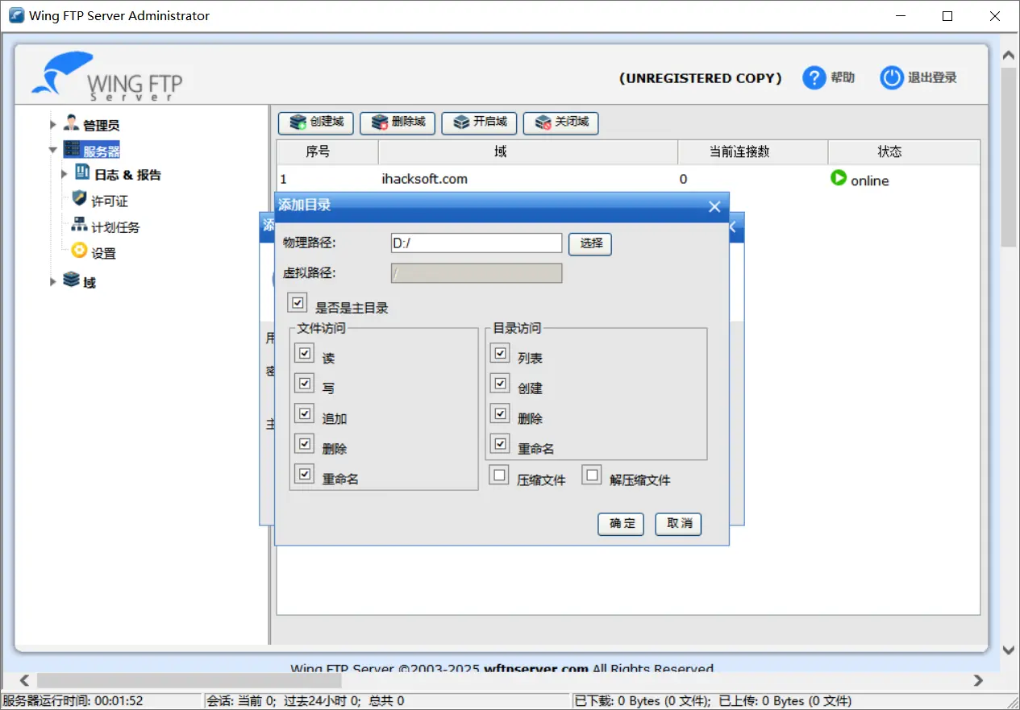
Task: Click the 许可证 shield icon
Action: click(79, 199)
